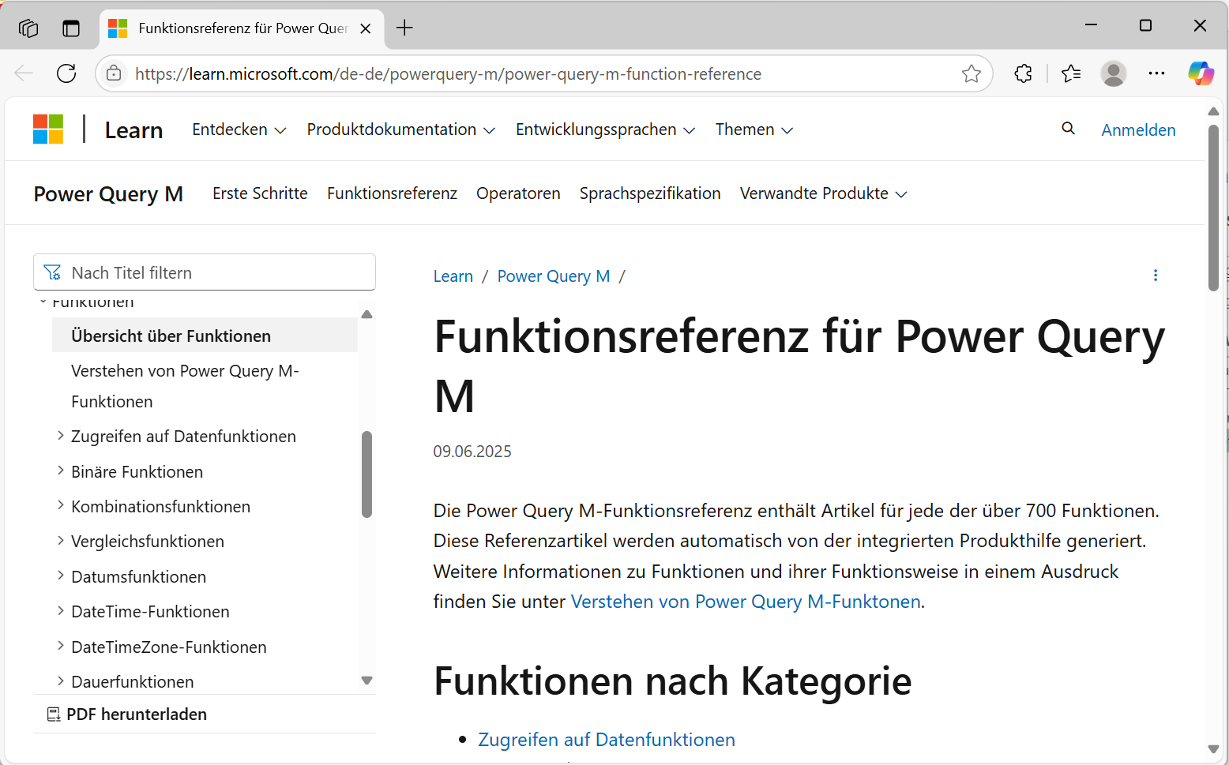Expand the Entdecken dropdown

click(x=239, y=129)
